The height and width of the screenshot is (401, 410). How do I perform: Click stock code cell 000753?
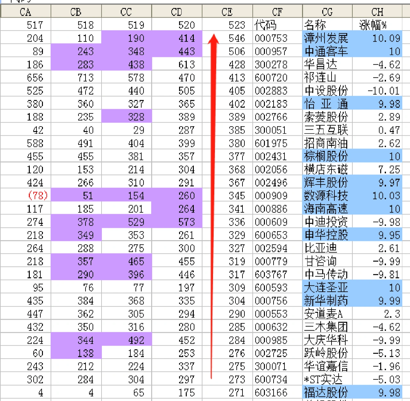pos(278,38)
